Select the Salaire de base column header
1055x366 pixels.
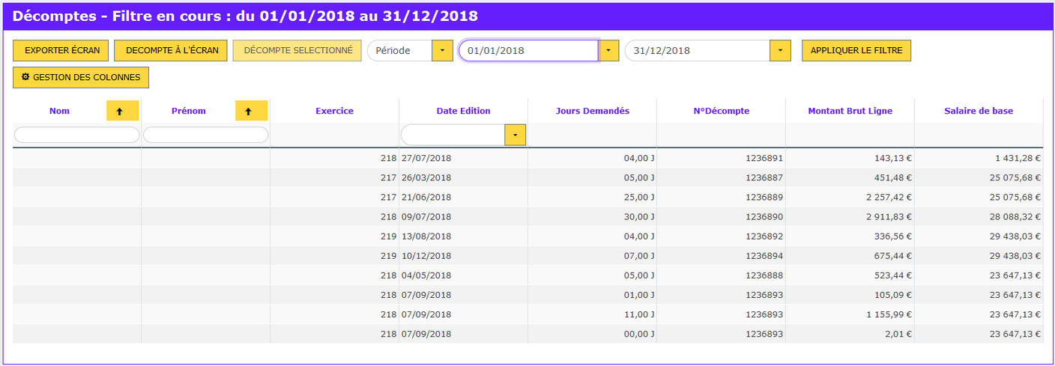click(979, 111)
